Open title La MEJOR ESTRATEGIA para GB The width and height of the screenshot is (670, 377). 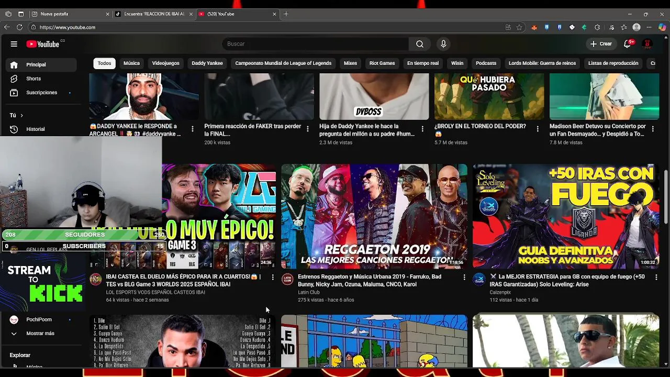[567, 281]
